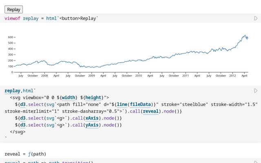Click the 2010 x-axis tick label

click(x=139, y=75)
